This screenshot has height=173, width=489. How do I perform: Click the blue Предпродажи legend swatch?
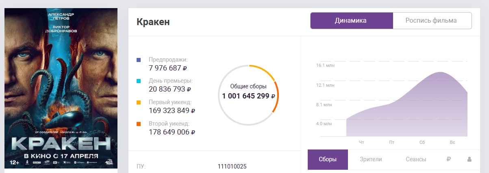click(x=139, y=60)
